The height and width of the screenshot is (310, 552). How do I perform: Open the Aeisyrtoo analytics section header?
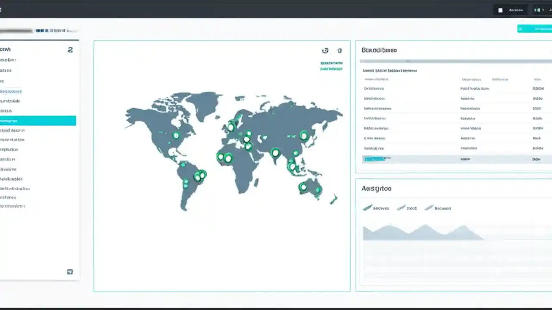click(x=376, y=188)
